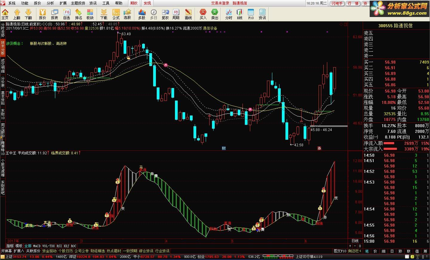This screenshot has width=430, height=260.
Task: Switch to K线 candlestick chart icon
Action: pyautogui.click(x=239, y=14)
